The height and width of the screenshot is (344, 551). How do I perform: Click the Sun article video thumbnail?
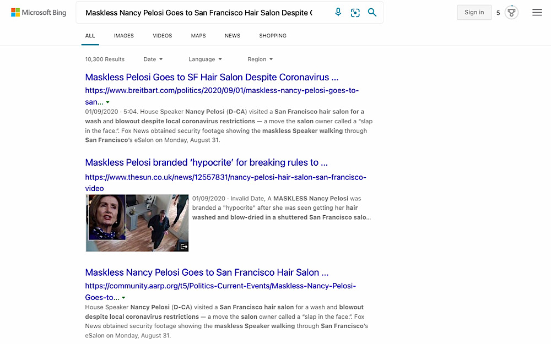click(137, 223)
